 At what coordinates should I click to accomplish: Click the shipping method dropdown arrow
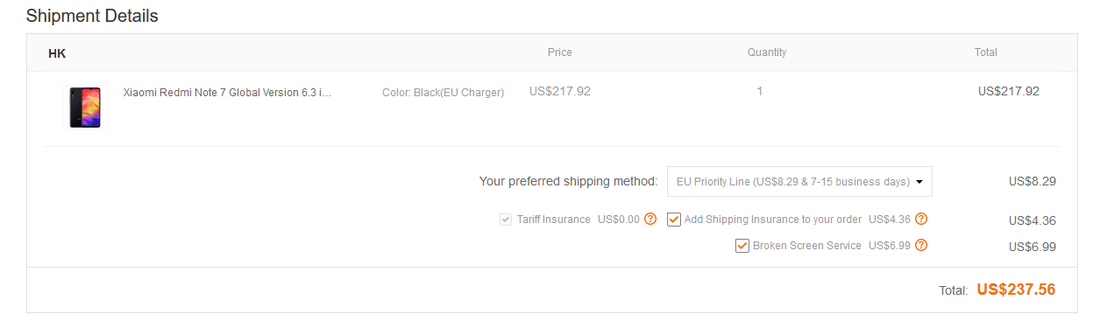coord(919,182)
